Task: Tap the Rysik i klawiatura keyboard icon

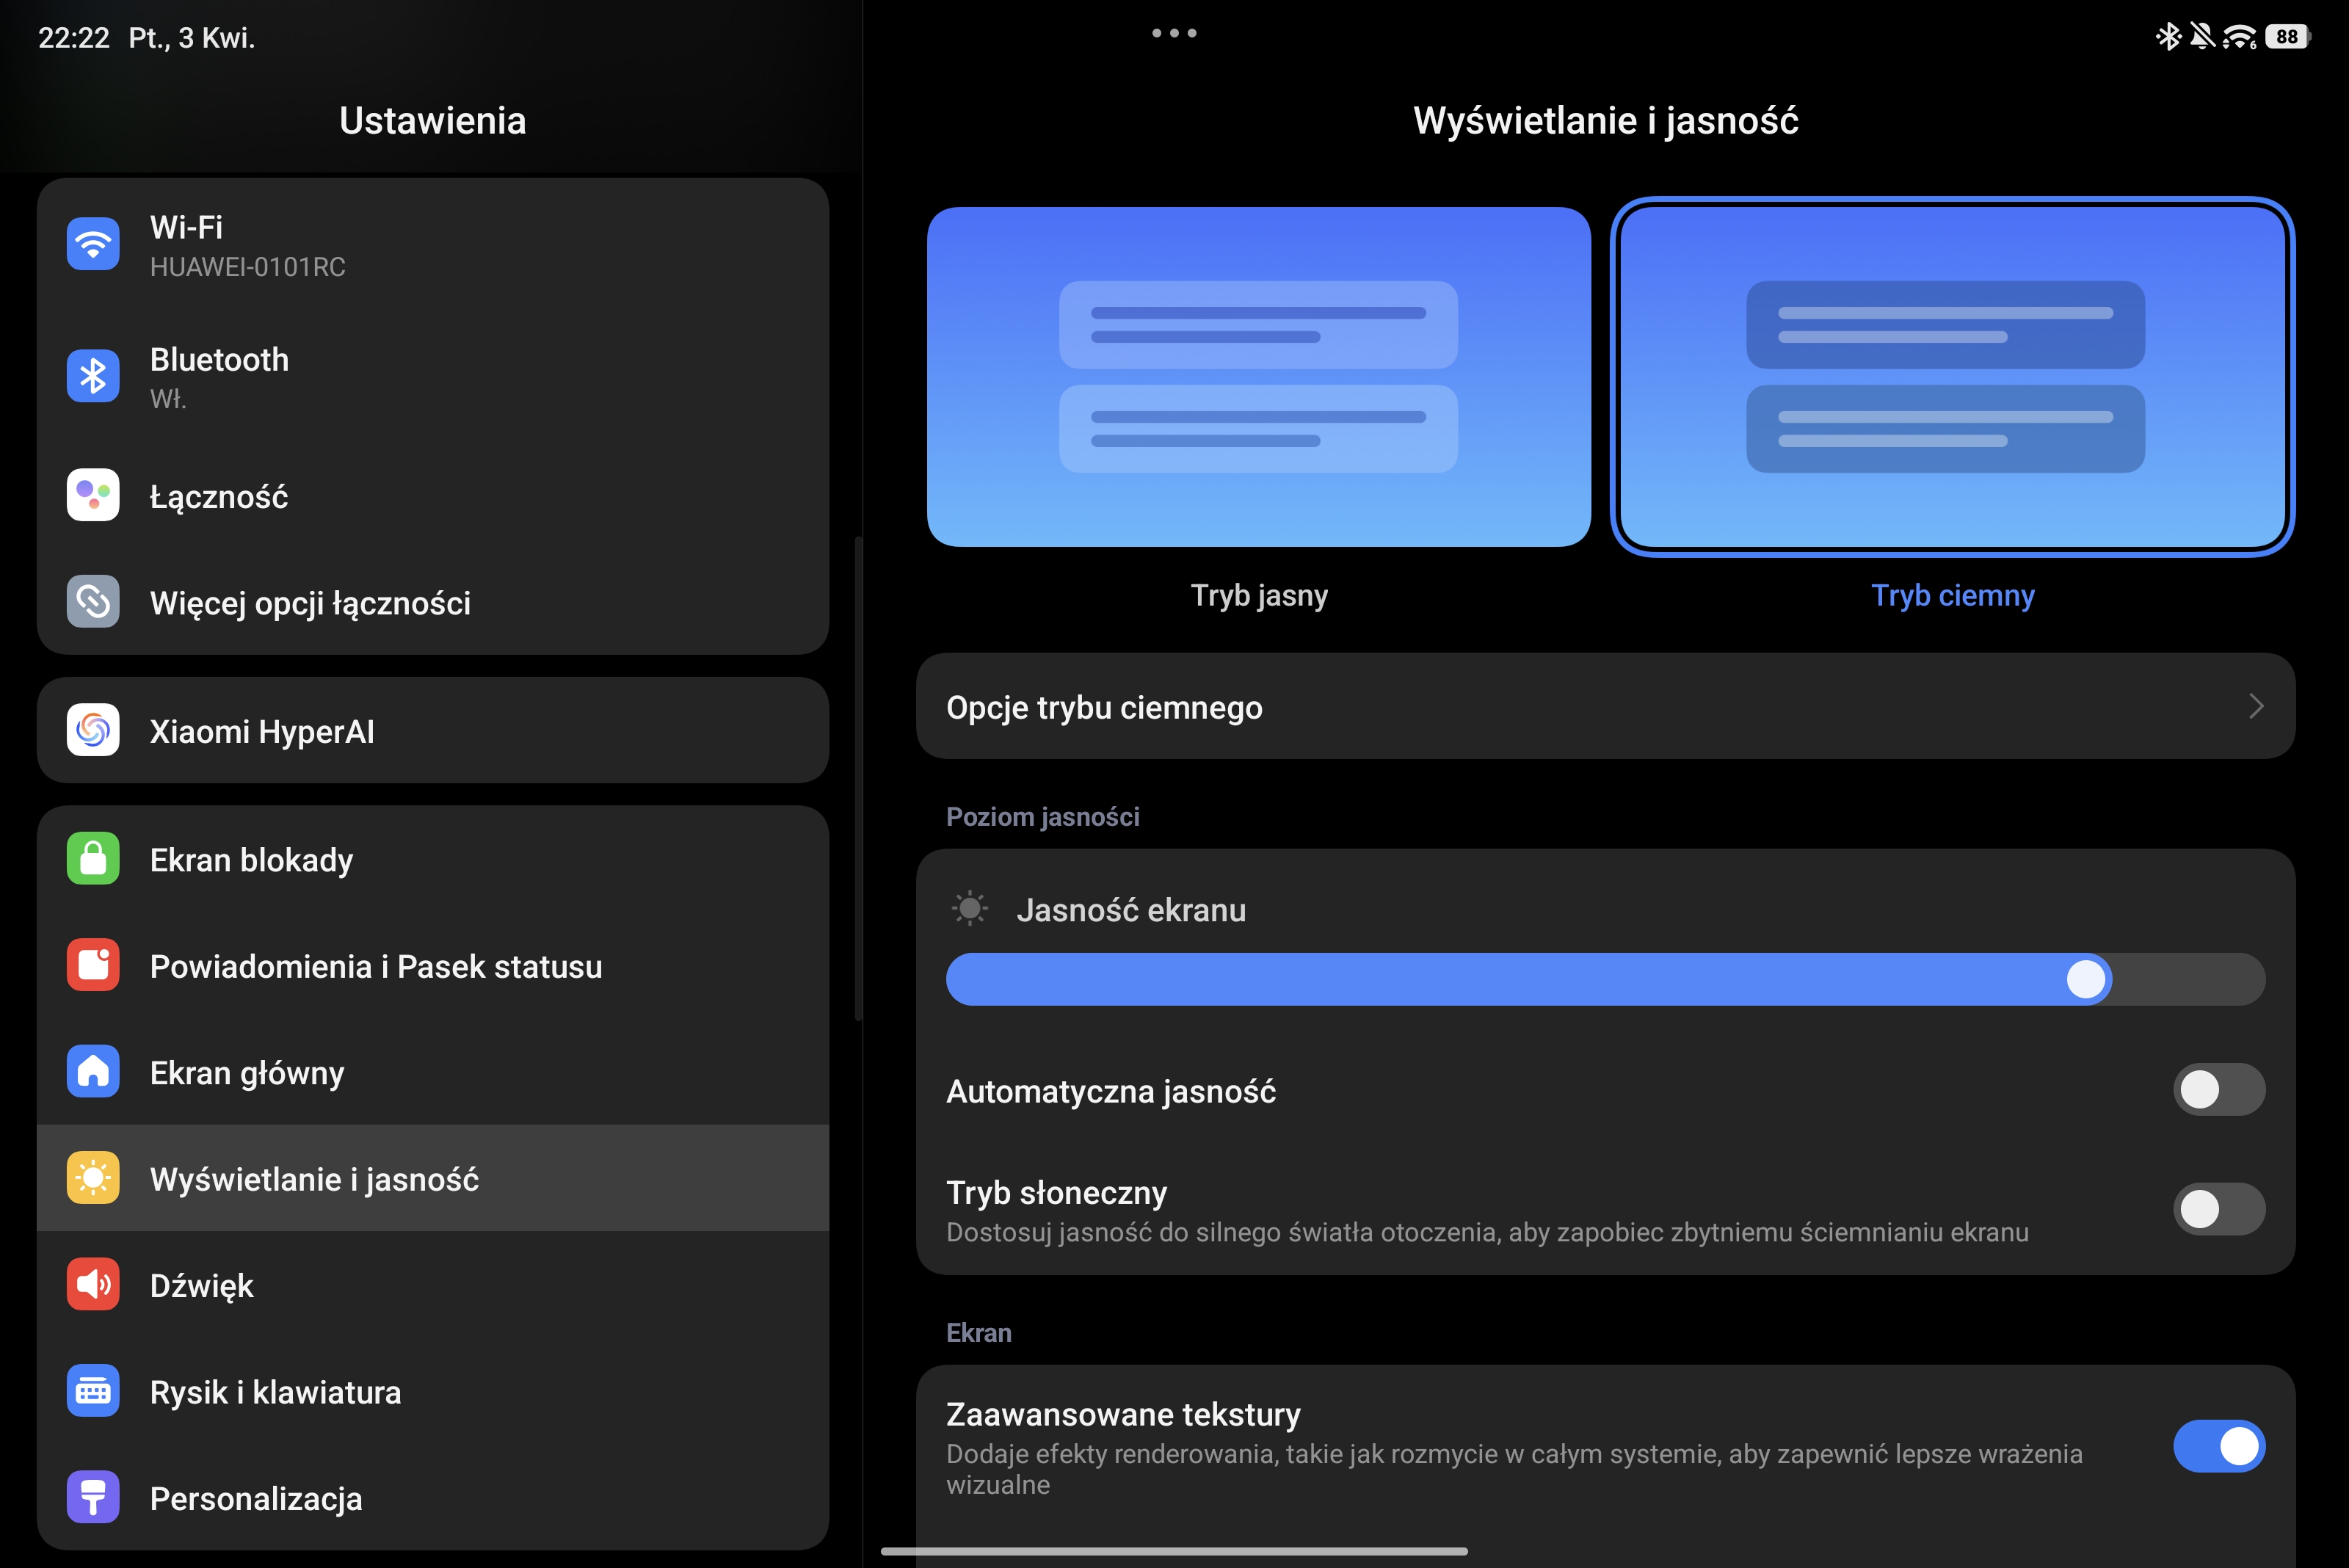Action: click(93, 1391)
